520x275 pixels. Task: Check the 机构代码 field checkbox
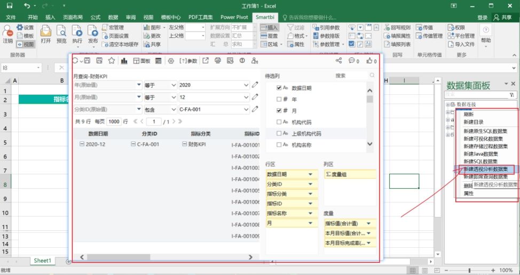pos(279,122)
